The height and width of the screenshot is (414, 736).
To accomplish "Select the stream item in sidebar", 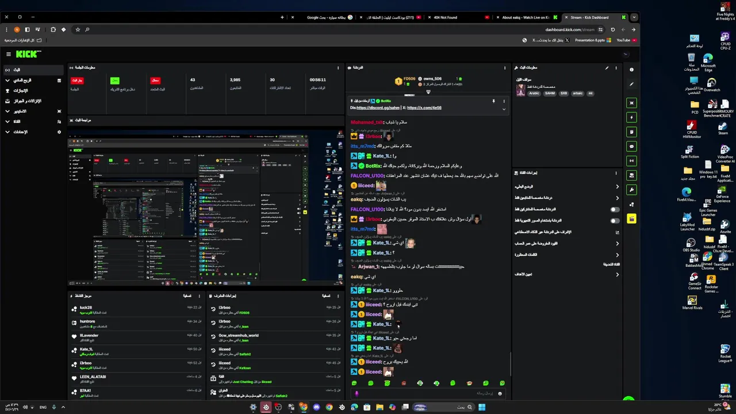I will pyautogui.click(x=33, y=70).
